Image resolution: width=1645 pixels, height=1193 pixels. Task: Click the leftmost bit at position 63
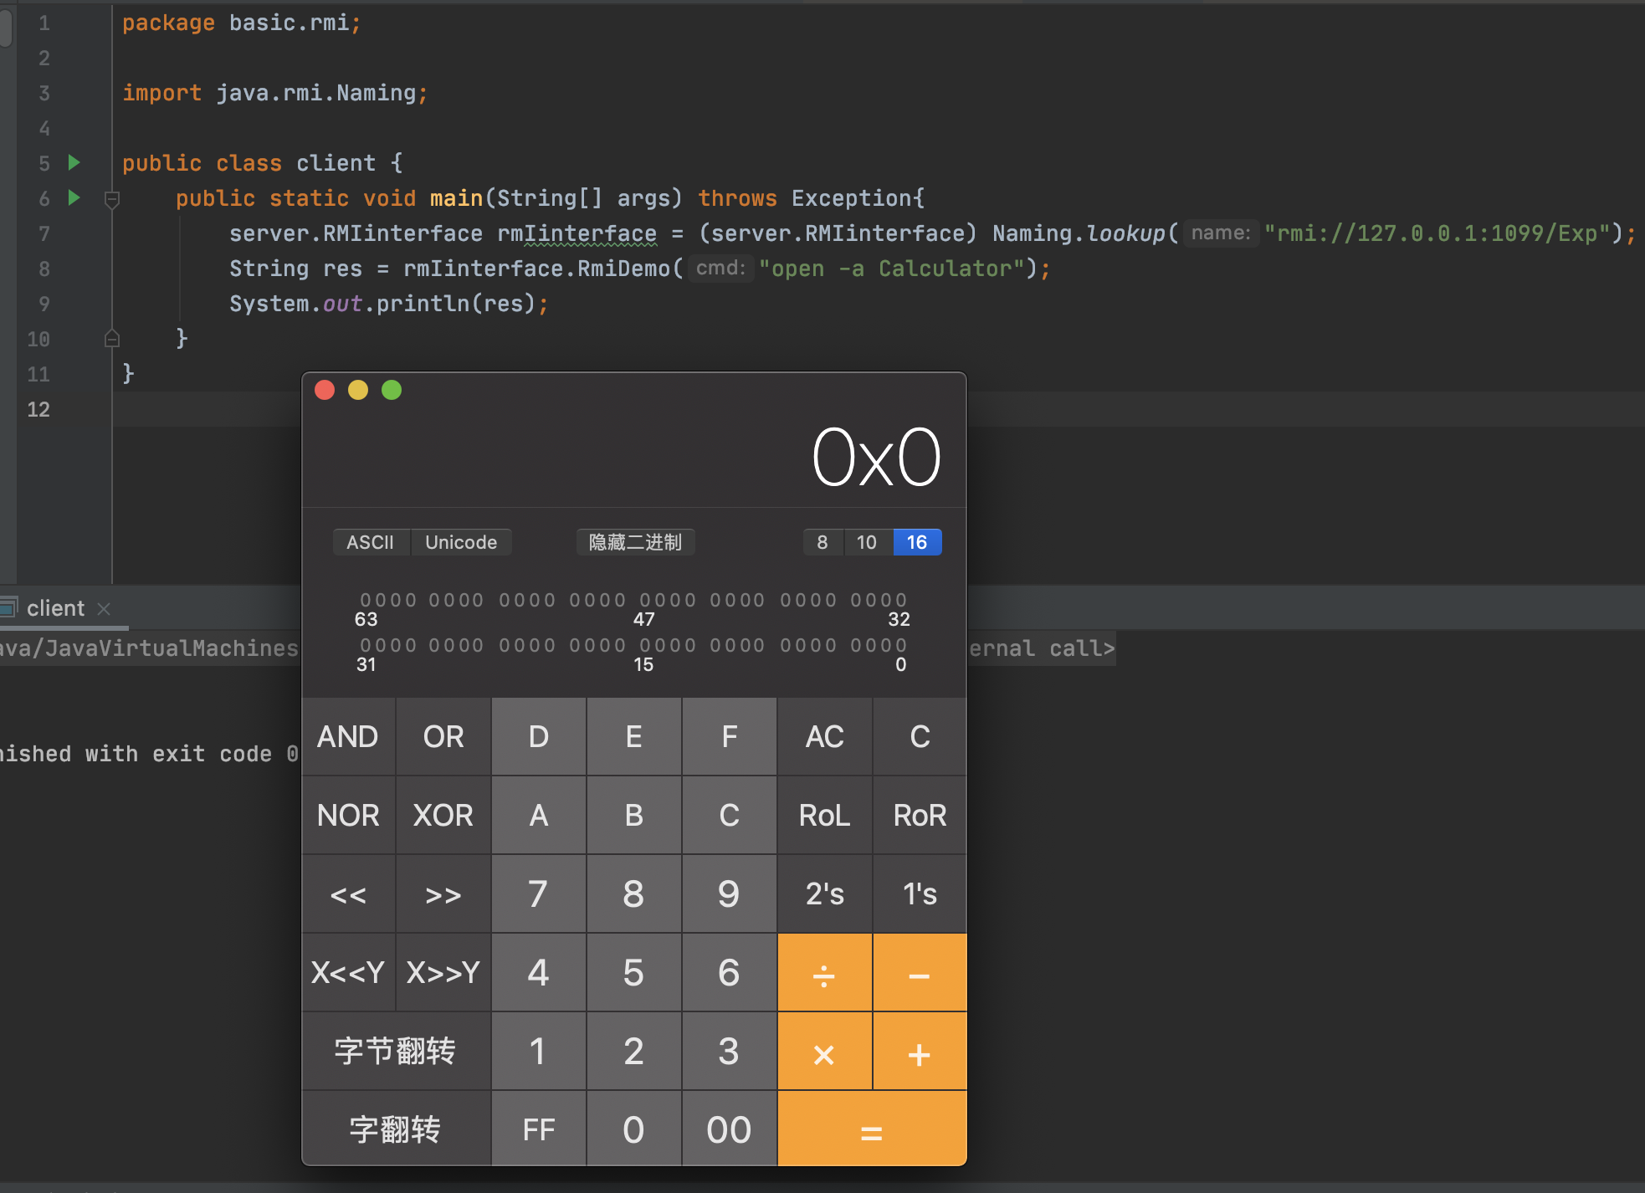point(366,600)
